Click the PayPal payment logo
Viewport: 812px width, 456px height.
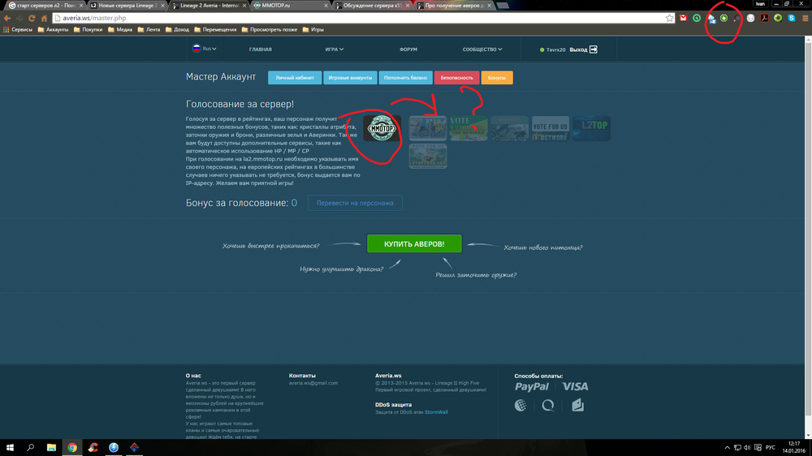tap(531, 386)
